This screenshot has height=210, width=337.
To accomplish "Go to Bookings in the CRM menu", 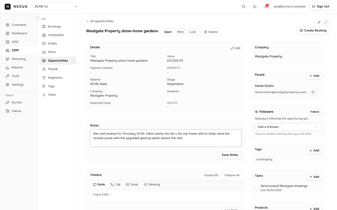I will pyautogui.click(x=58, y=26).
